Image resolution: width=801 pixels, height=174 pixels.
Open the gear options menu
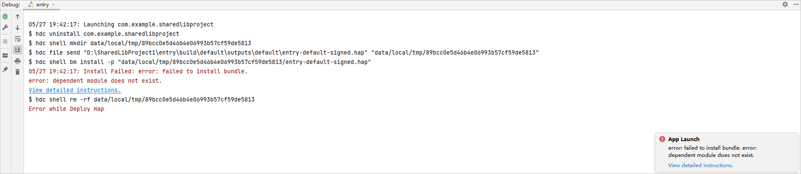click(x=785, y=4)
